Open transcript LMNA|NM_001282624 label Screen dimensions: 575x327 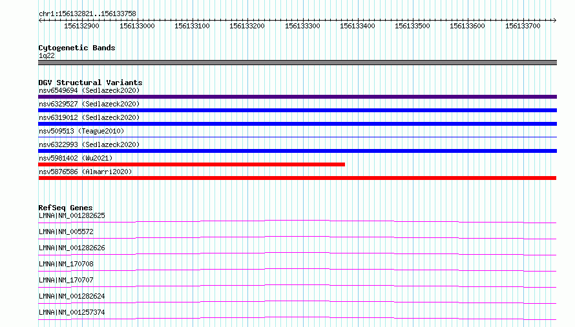pos(72,296)
